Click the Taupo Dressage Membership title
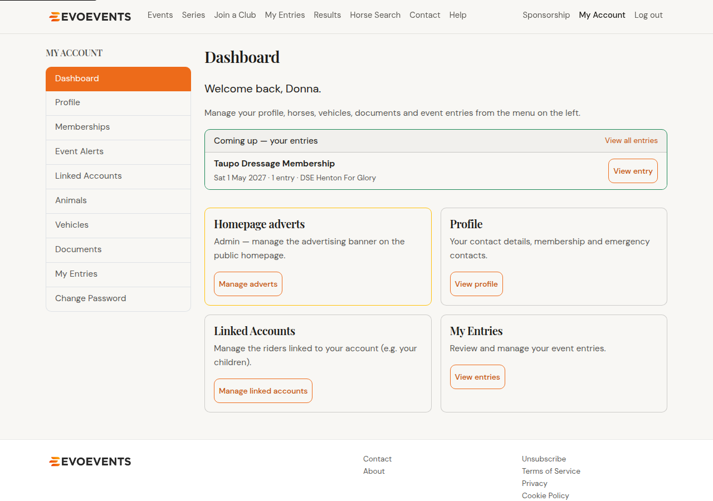 pos(274,164)
